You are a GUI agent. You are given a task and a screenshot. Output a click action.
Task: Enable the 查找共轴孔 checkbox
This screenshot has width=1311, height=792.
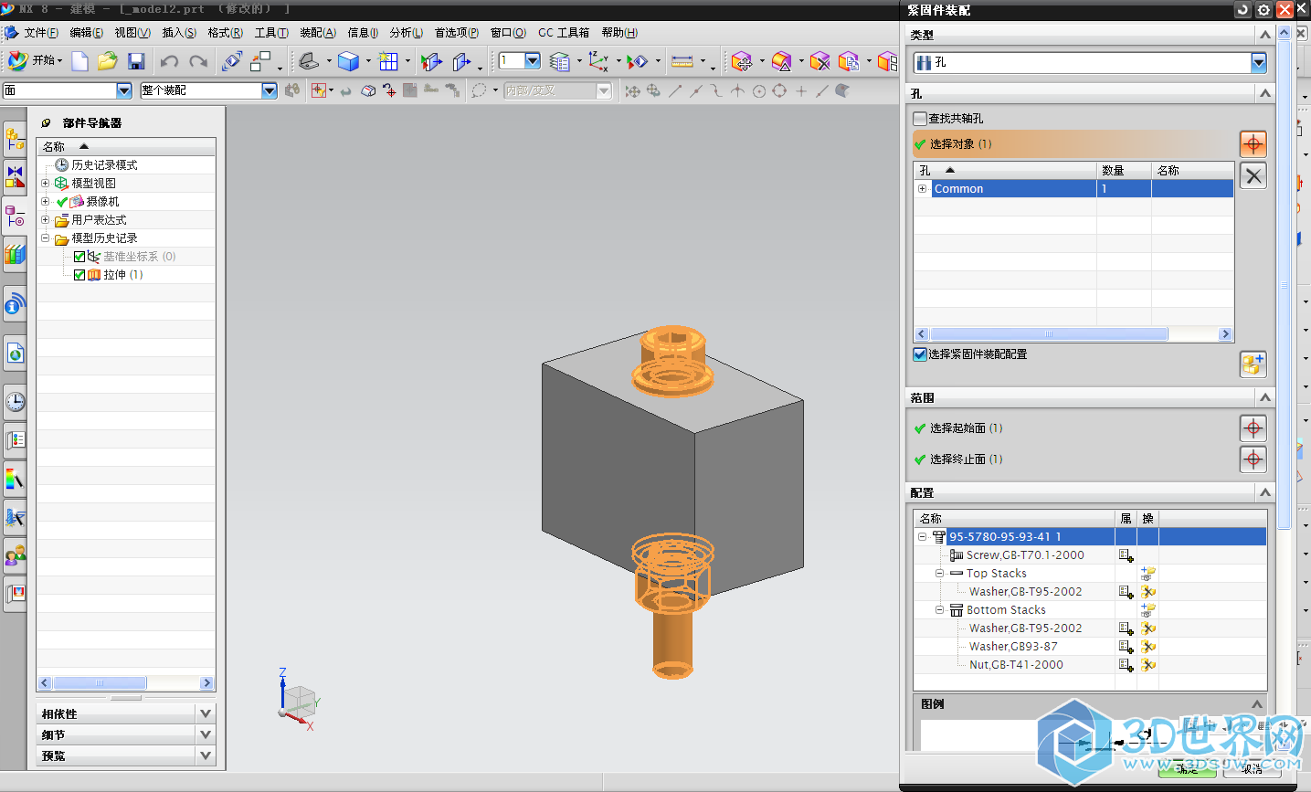pyautogui.click(x=920, y=118)
